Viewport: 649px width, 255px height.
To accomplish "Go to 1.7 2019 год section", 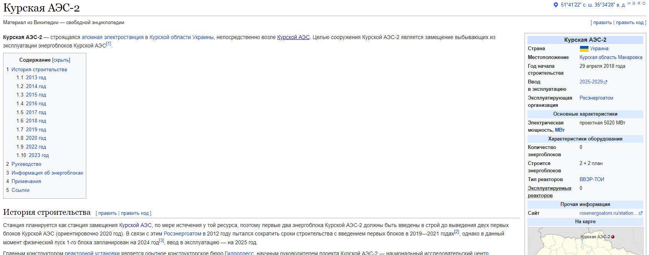I will point(36,130).
